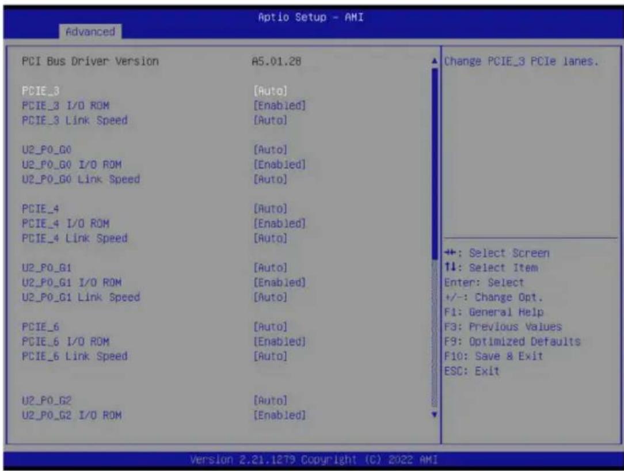Open the PCIE_4 [Auto] value
Screen dimensions: 624x471
(270, 209)
